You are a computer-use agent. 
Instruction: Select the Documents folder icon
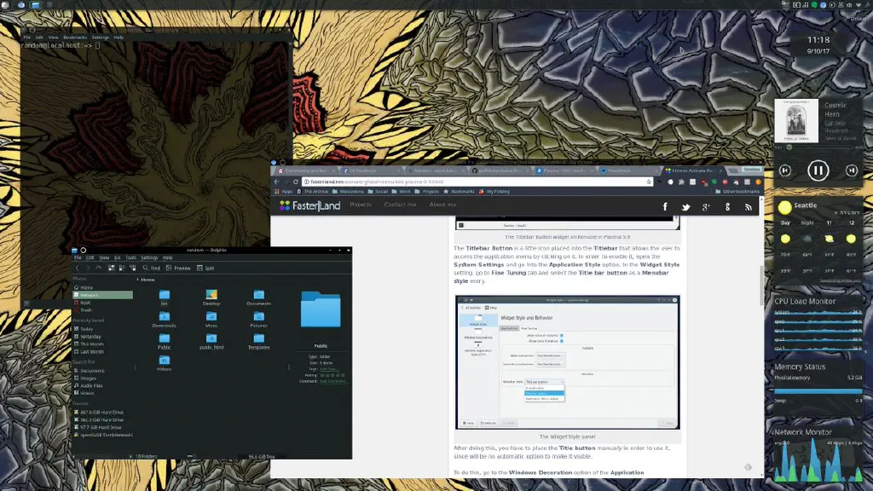pos(258,295)
